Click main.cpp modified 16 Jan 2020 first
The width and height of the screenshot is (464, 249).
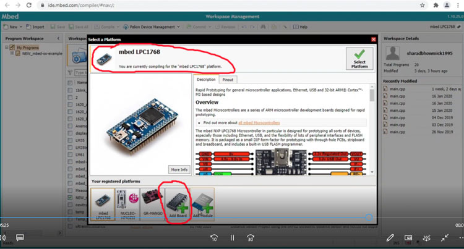pos(397,96)
